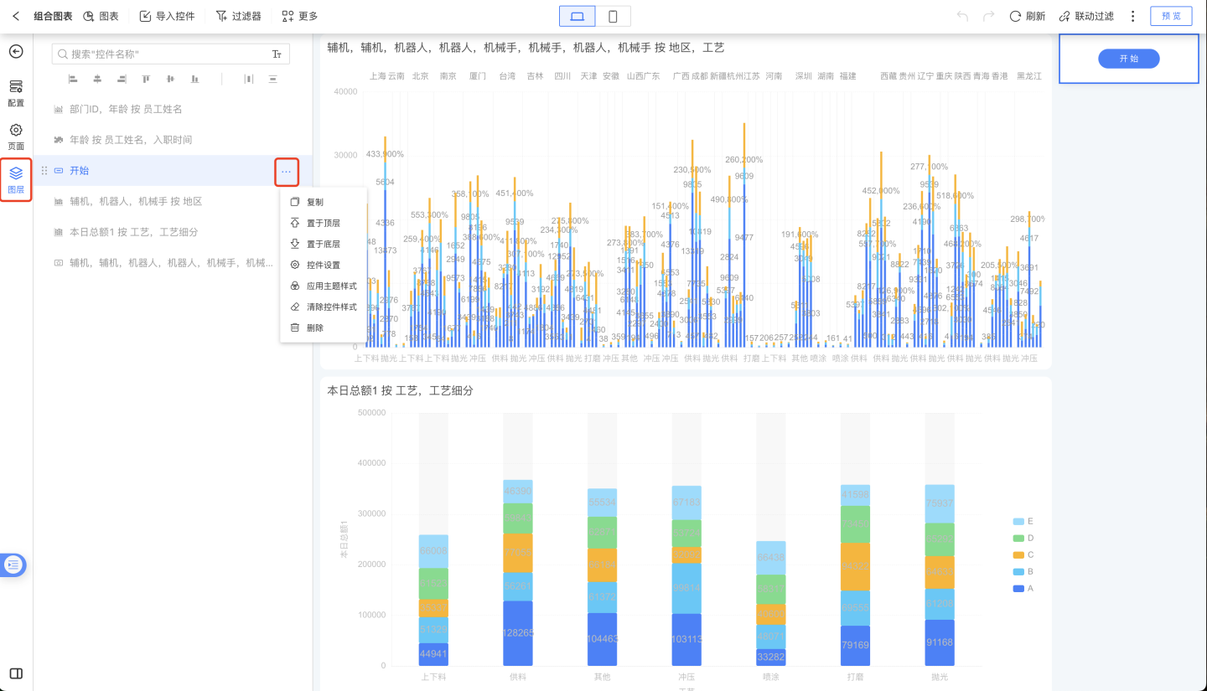Toggle the text case Tт option in search
Image resolution: width=1207 pixels, height=691 pixels.
point(277,54)
